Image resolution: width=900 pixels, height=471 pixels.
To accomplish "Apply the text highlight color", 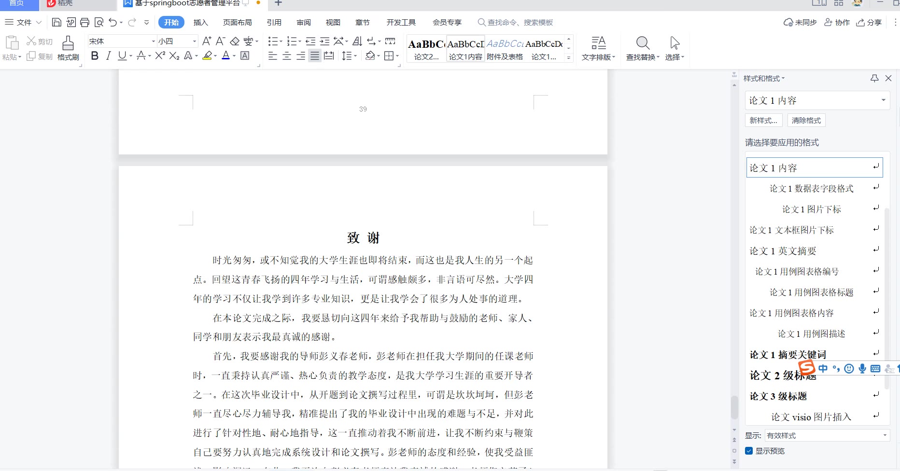I will (207, 56).
